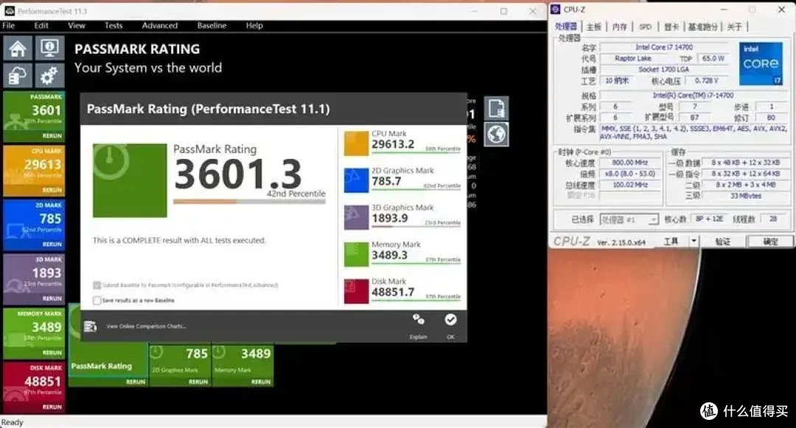This screenshot has width=796, height=428.
Task: Open the View menu
Action: point(77,25)
